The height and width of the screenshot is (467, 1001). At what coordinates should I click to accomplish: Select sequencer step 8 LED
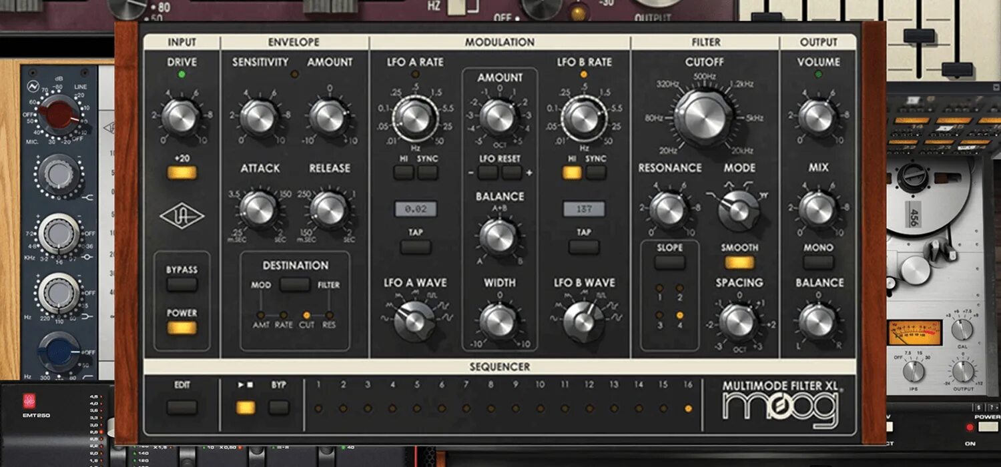coord(491,408)
